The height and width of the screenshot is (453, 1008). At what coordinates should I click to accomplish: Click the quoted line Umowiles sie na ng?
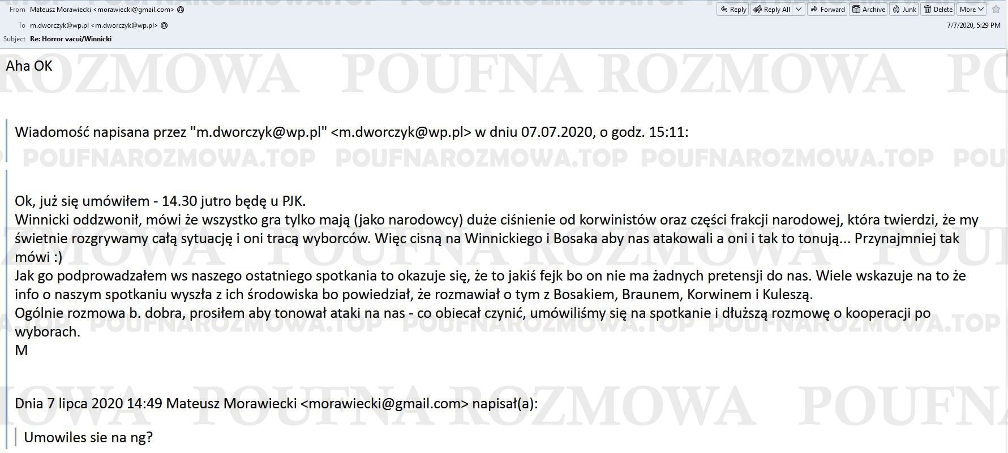(88, 437)
